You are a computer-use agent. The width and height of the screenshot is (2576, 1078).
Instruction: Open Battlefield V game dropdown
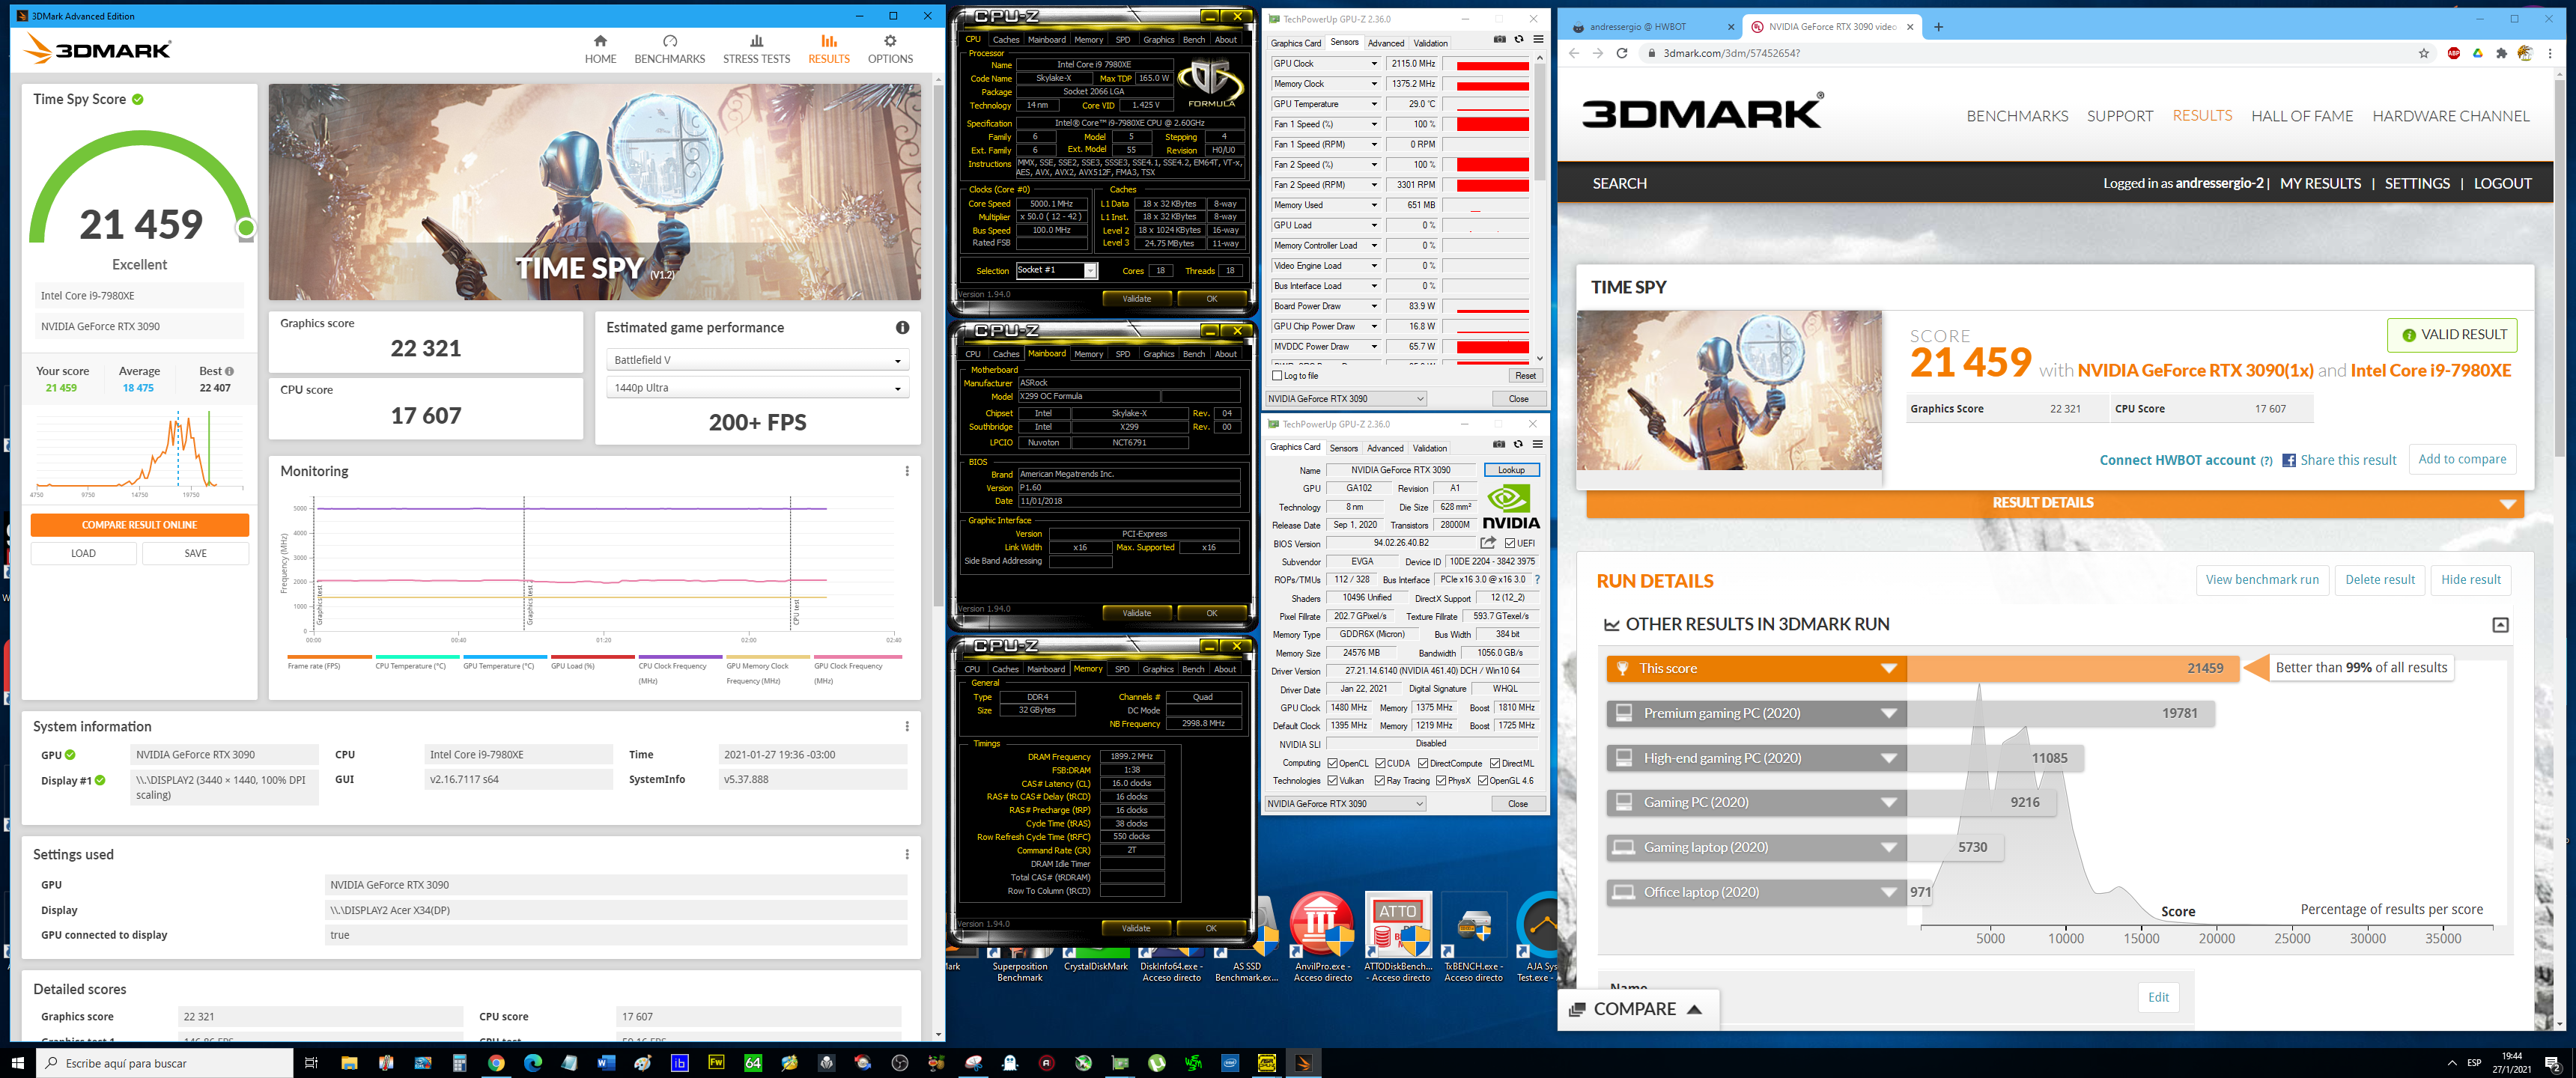757,360
